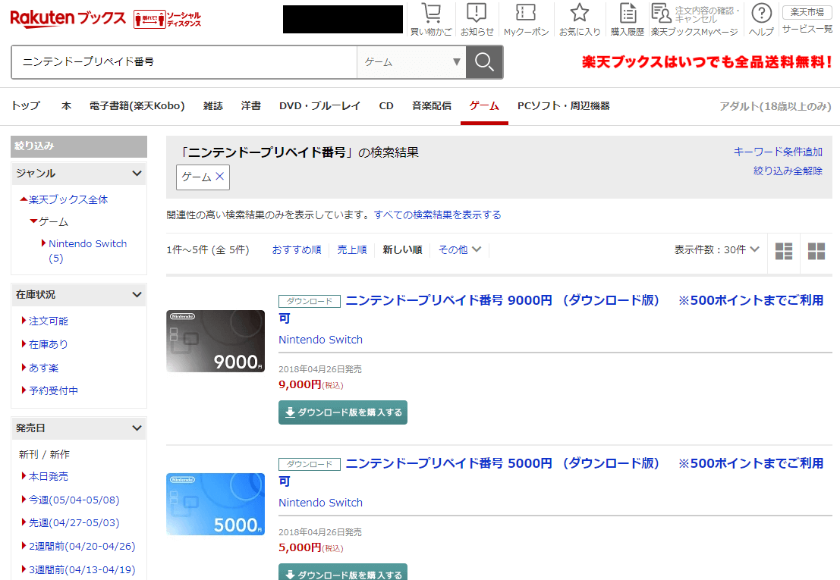Open the 9000円 prepaid card thumbnail

(216, 341)
